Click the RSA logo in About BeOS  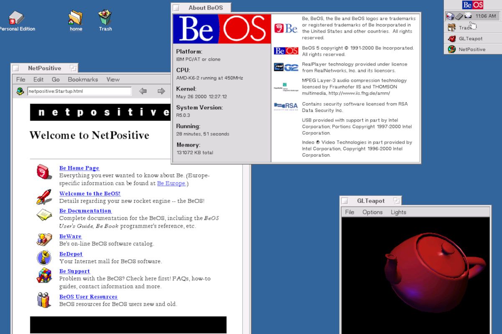[x=286, y=106]
